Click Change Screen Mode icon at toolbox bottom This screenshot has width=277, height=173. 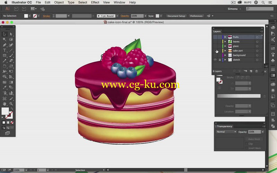point(7,133)
